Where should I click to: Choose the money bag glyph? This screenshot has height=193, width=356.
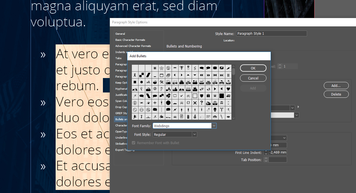coord(195,117)
